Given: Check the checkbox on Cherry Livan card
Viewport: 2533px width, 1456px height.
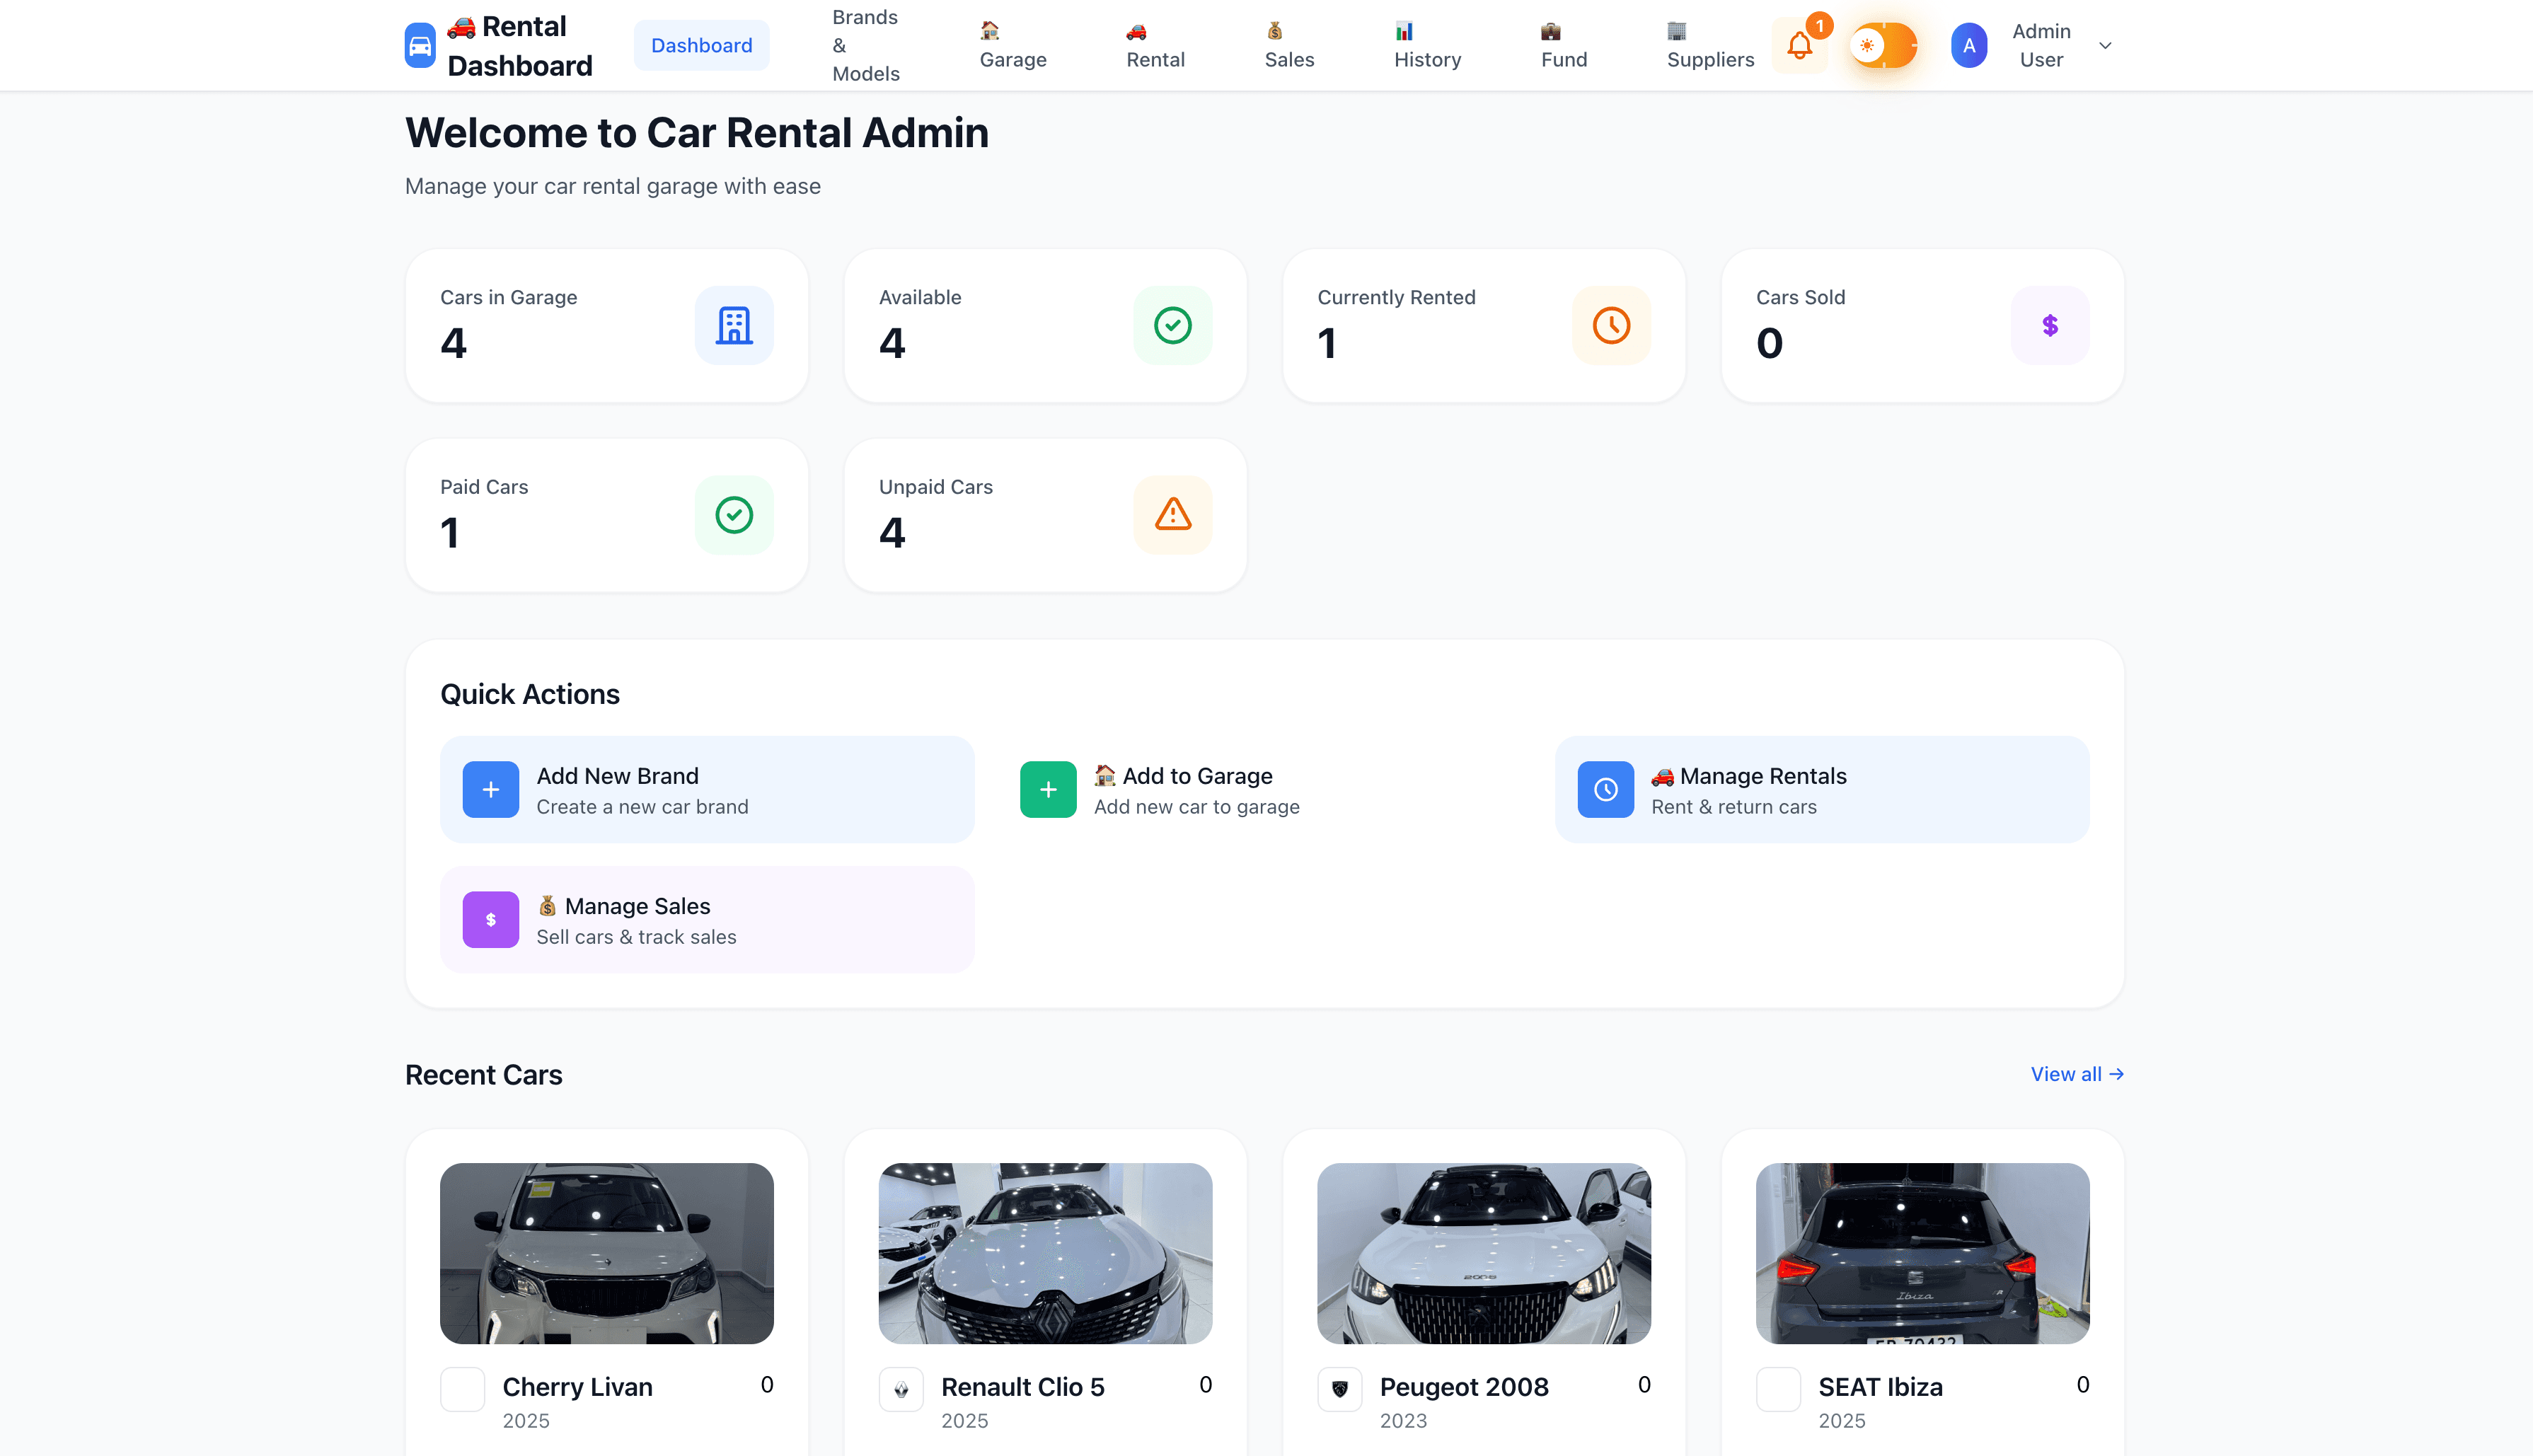Looking at the screenshot, I should 462,1388.
